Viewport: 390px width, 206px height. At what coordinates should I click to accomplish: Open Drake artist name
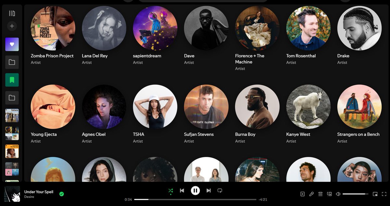click(343, 56)
